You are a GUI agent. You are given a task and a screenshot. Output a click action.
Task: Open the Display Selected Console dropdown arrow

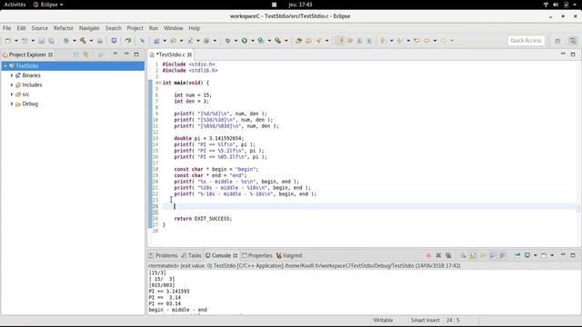click(x=535, y=255)
